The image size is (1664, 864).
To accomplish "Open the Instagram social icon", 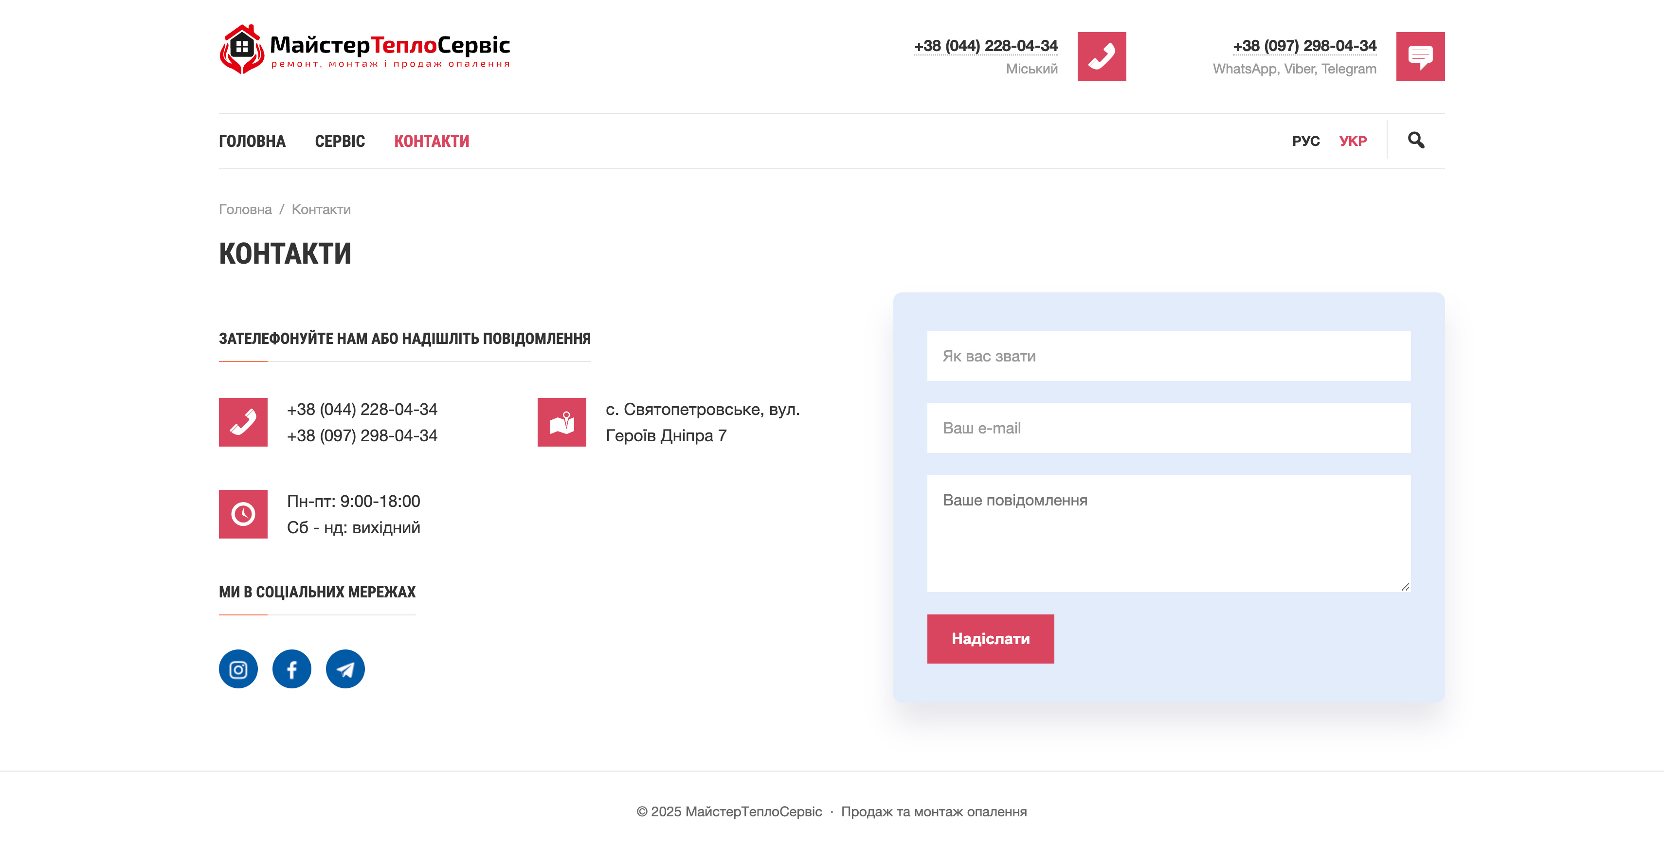I will [238, 669].
